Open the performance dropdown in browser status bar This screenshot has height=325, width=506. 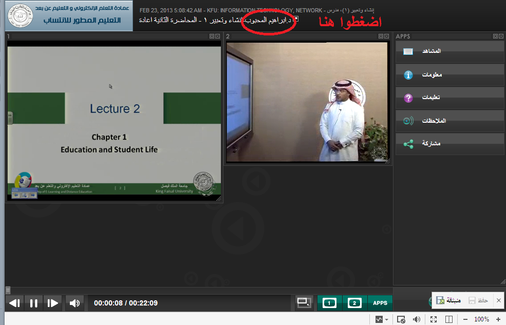(x=382, y=319)
